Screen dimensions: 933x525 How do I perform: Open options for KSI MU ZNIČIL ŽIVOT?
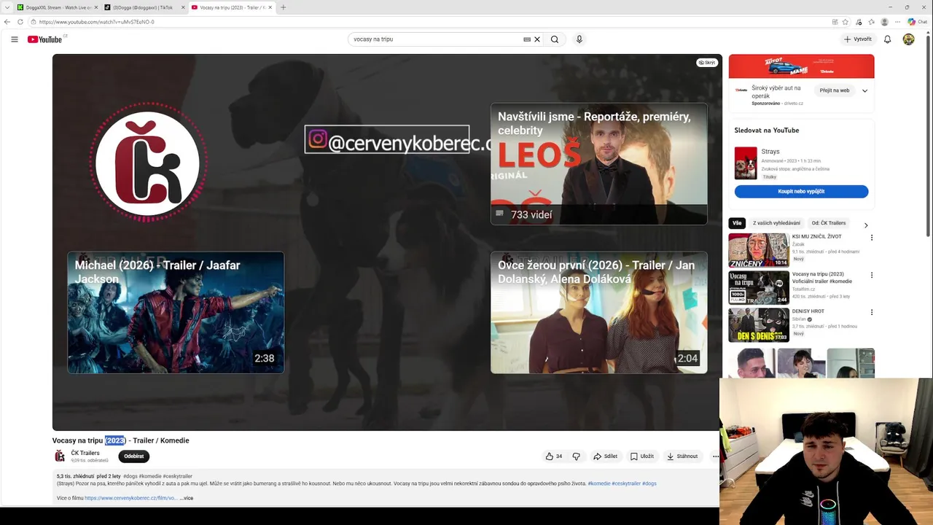click(871, 238)
